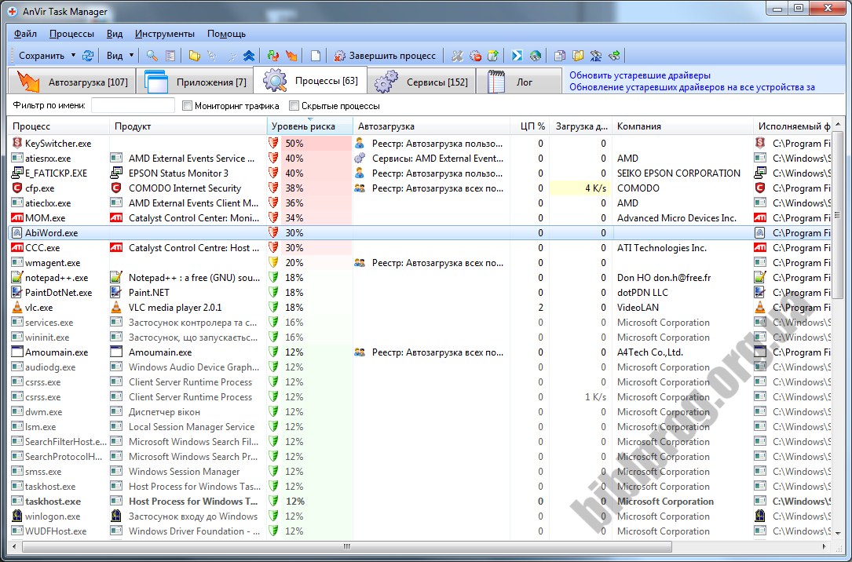Click the magnifying glass search icon in toolbar
This screenshot has height=562, width=852.
click(152, 56)
